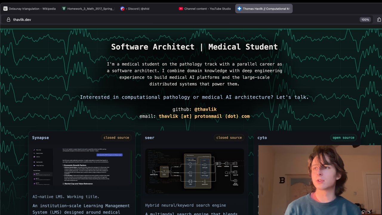Switch to Delaunay triangulation Wikipedia tab
Viewport: 382px width, 215px height.
click(x=30, y=9)
